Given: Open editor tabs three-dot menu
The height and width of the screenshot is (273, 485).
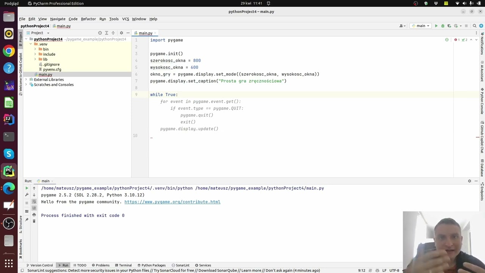Looking at the screenshot, I should (476, 33).
